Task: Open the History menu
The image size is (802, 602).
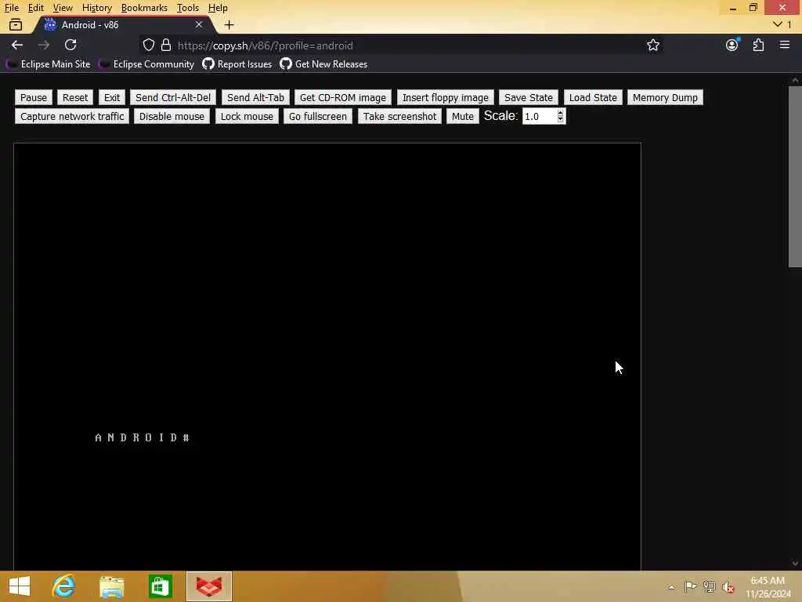Action: pyautogui.click(x=96, y=8)
